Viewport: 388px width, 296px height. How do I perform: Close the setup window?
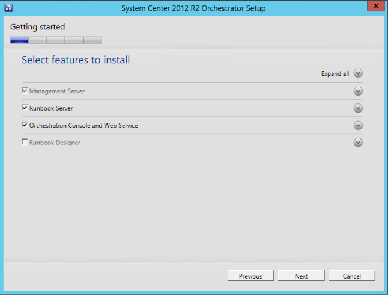[373, 7]
